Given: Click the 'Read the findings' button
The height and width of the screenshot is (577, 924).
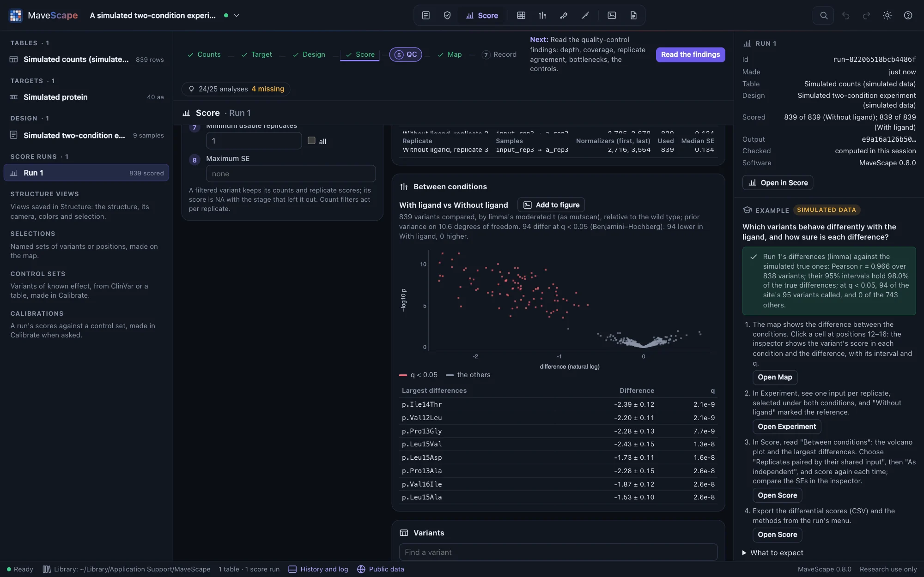Looking at the screenshot, I should [690, 54].
